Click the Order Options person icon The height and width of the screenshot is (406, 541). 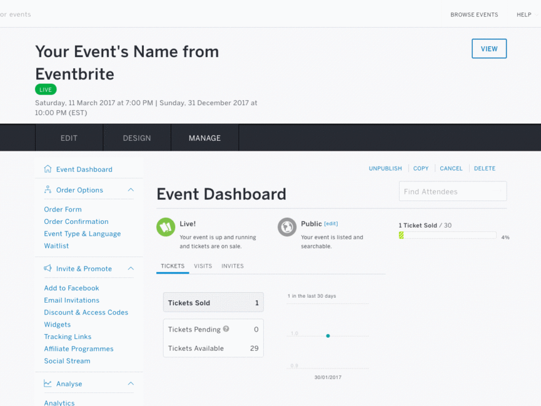48,190
